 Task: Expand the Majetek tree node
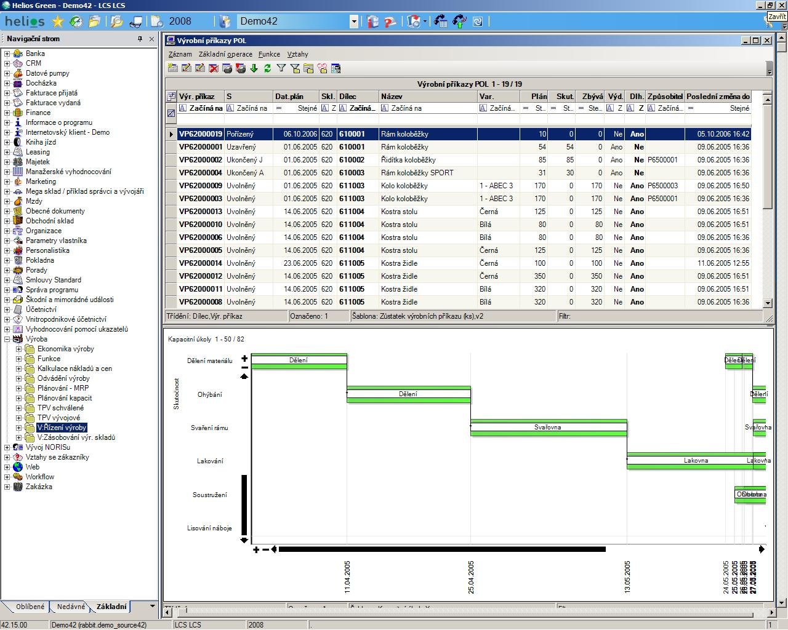tap(7, 162)
